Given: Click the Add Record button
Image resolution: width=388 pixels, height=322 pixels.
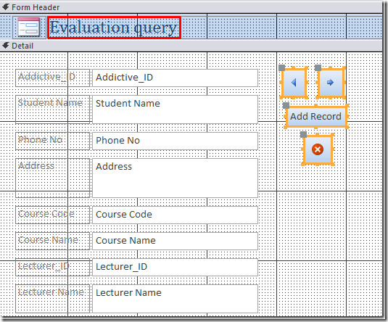Looking at the screenshot, I should tap(316, 116).
